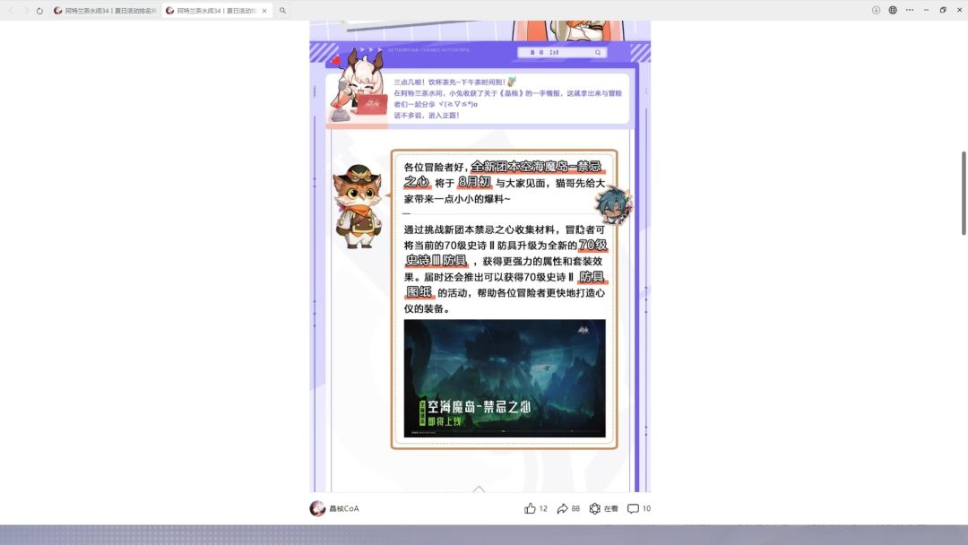Like the article with thumbs-up icon

(x=530, y=508)
